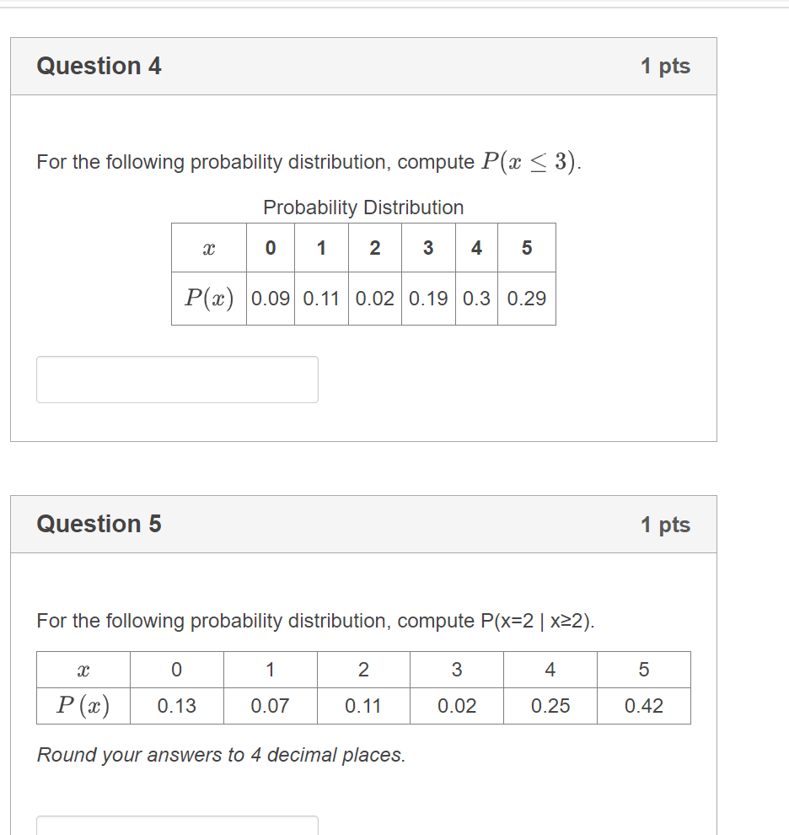
Task: Click the Question 5 heading
Action: tap(99, 524)
